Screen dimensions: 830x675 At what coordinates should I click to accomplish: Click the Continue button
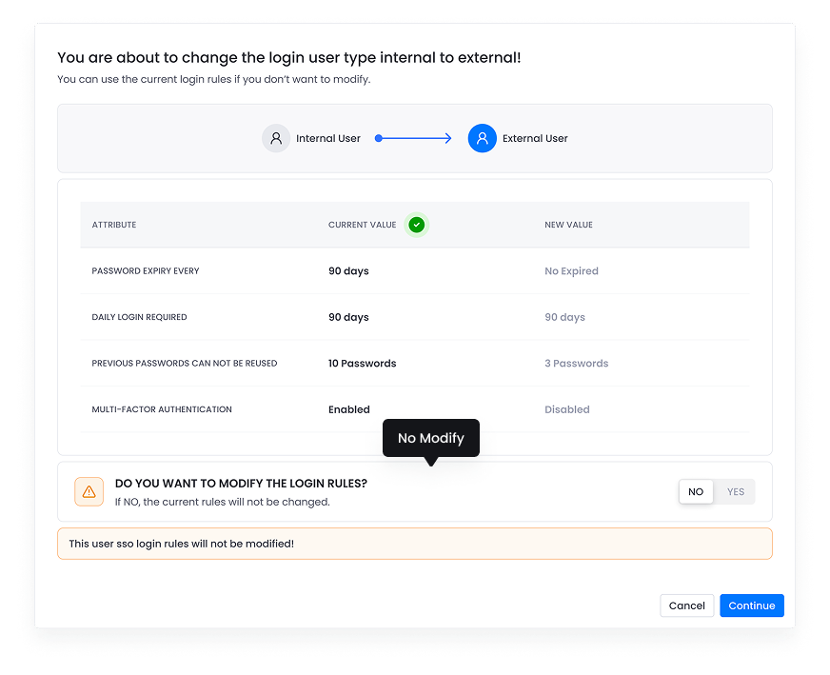[x=751, y=606]
